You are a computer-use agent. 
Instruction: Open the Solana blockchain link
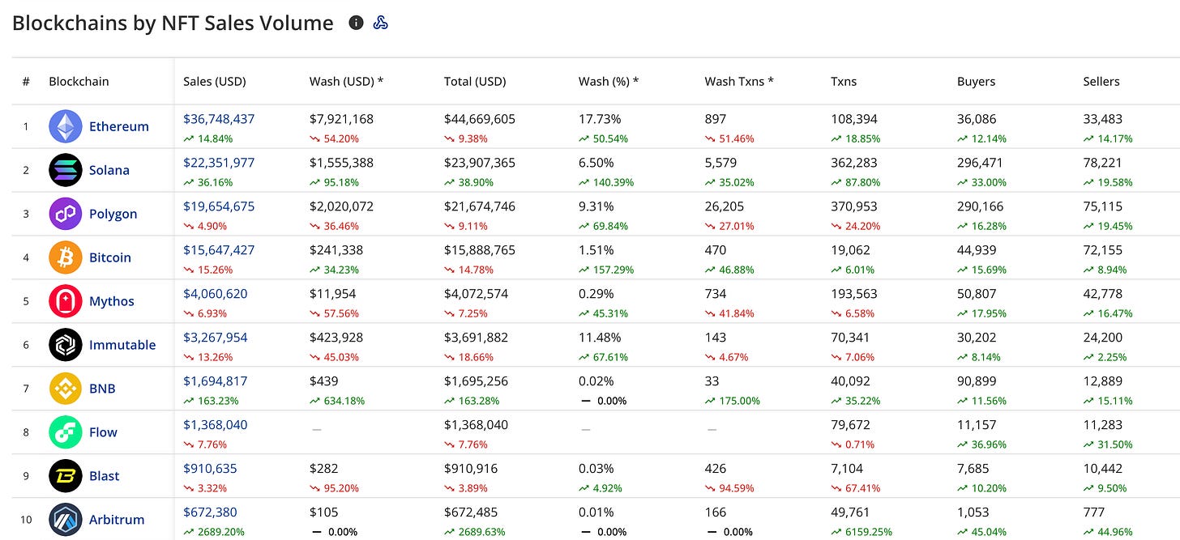(x=109, y=170)
